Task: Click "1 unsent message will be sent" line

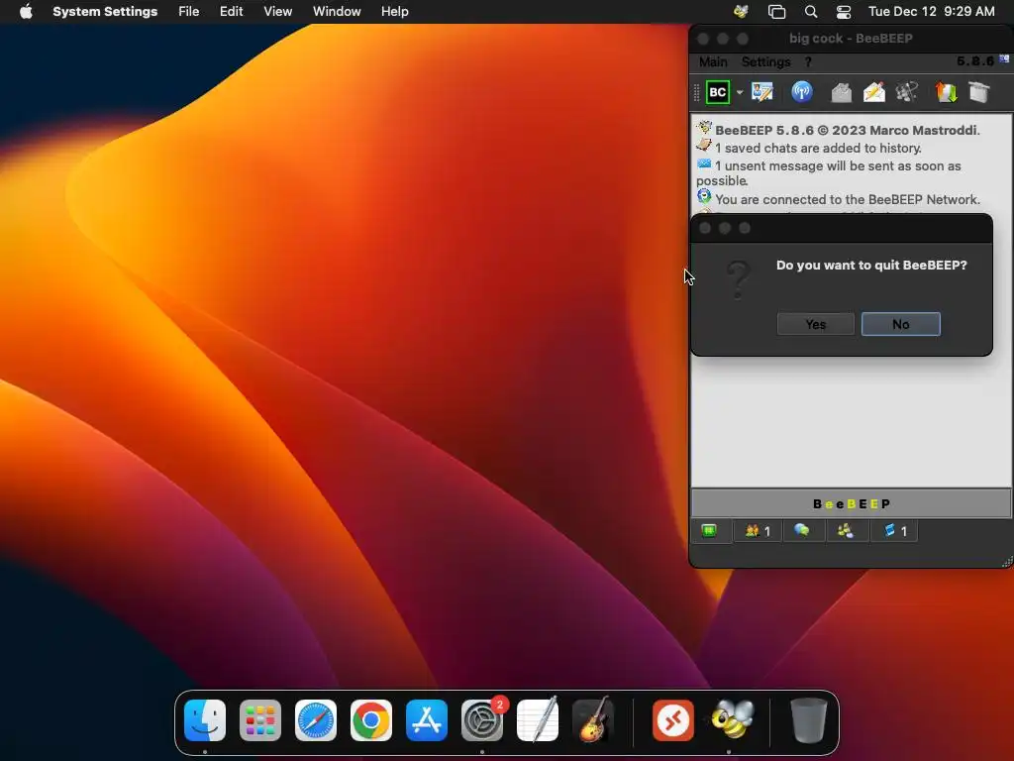Action: (x=829, y=172)
